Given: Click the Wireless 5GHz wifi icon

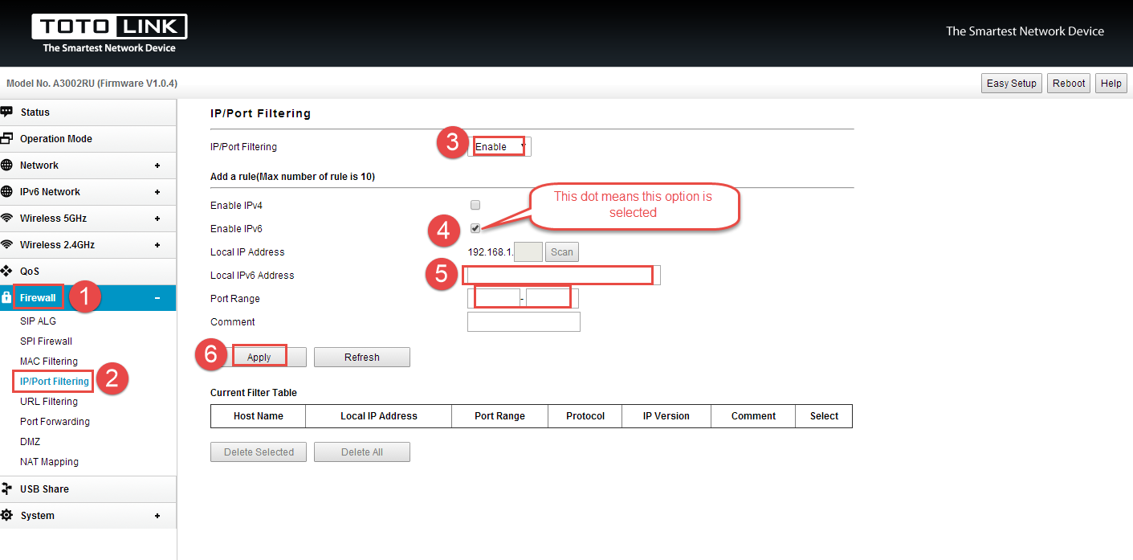Looking at the screenshot, I should (x=6, y=218).
